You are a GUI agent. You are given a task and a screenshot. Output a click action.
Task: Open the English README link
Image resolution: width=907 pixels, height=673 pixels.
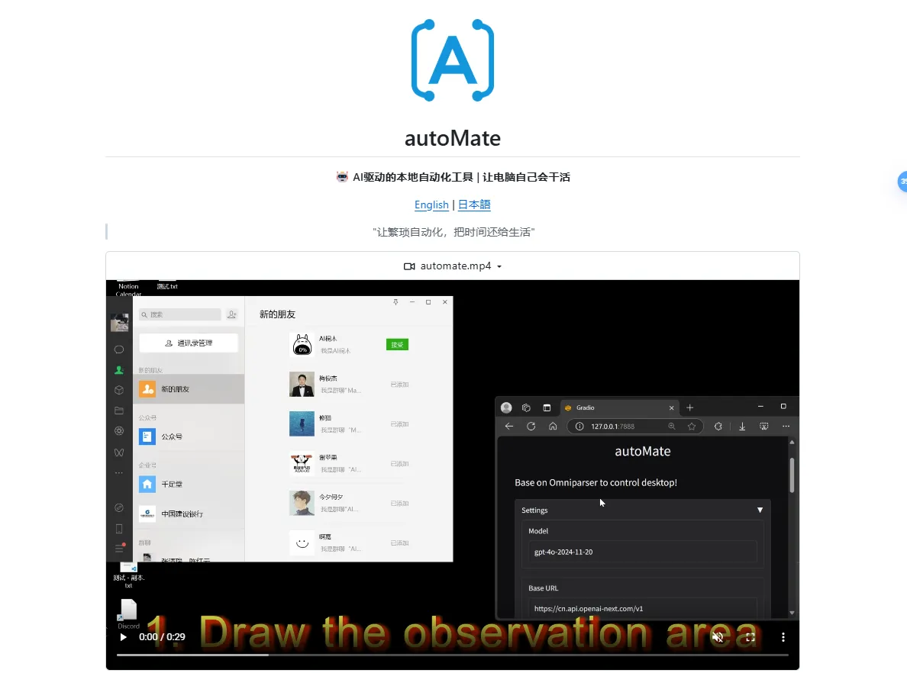pyautogui.click(x=431, y=204)
